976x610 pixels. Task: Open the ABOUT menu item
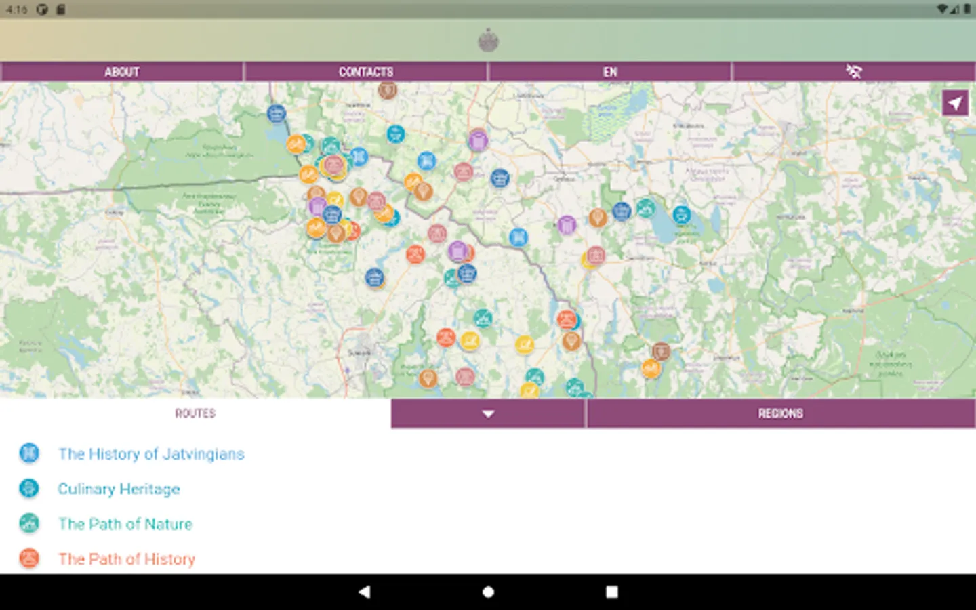[x=121, y=71]
